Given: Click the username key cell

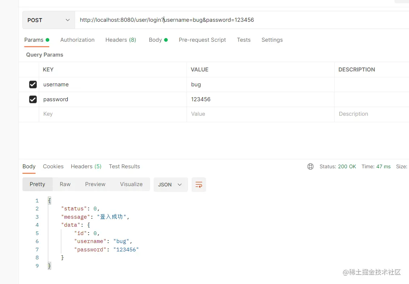Looking at the screenshot, I should click(113, 85).
